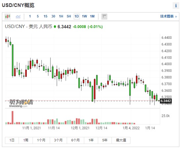Select the 5H interval
The image size is (183, 150).
(69, 16)
